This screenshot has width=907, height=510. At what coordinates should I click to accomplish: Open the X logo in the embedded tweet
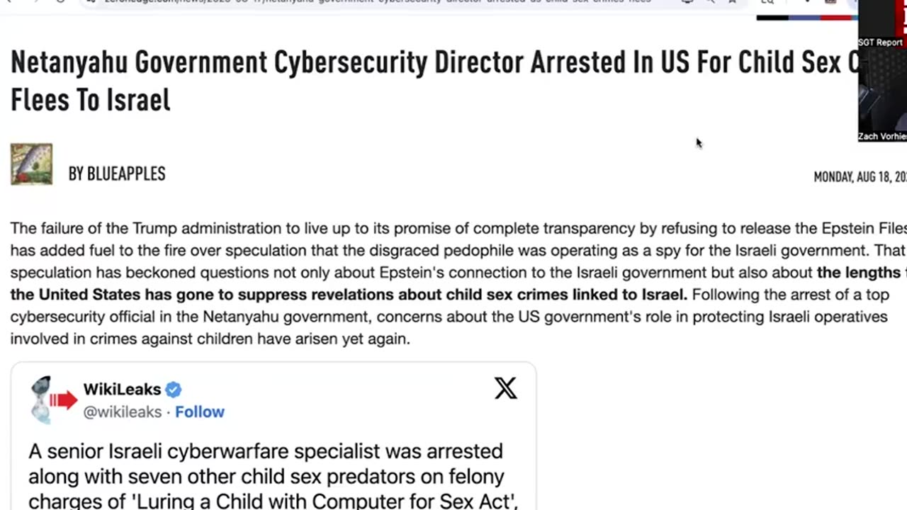tap(505, 387)
